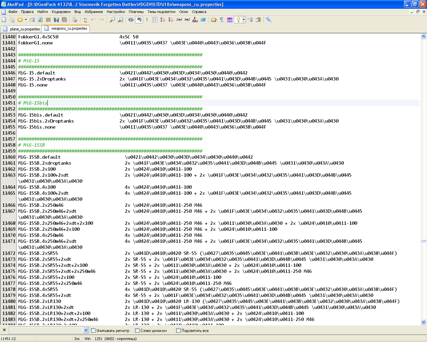Expand the quick search history dropdown

(86, 330)
